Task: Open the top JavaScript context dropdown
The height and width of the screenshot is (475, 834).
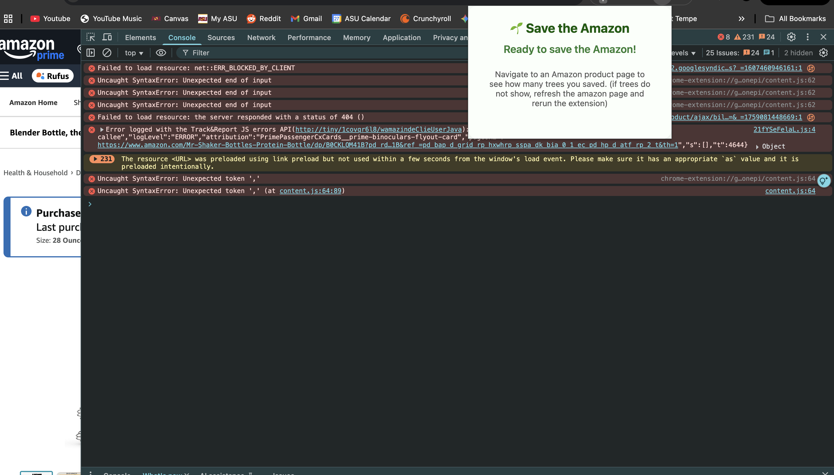Action: coord(134,53)
